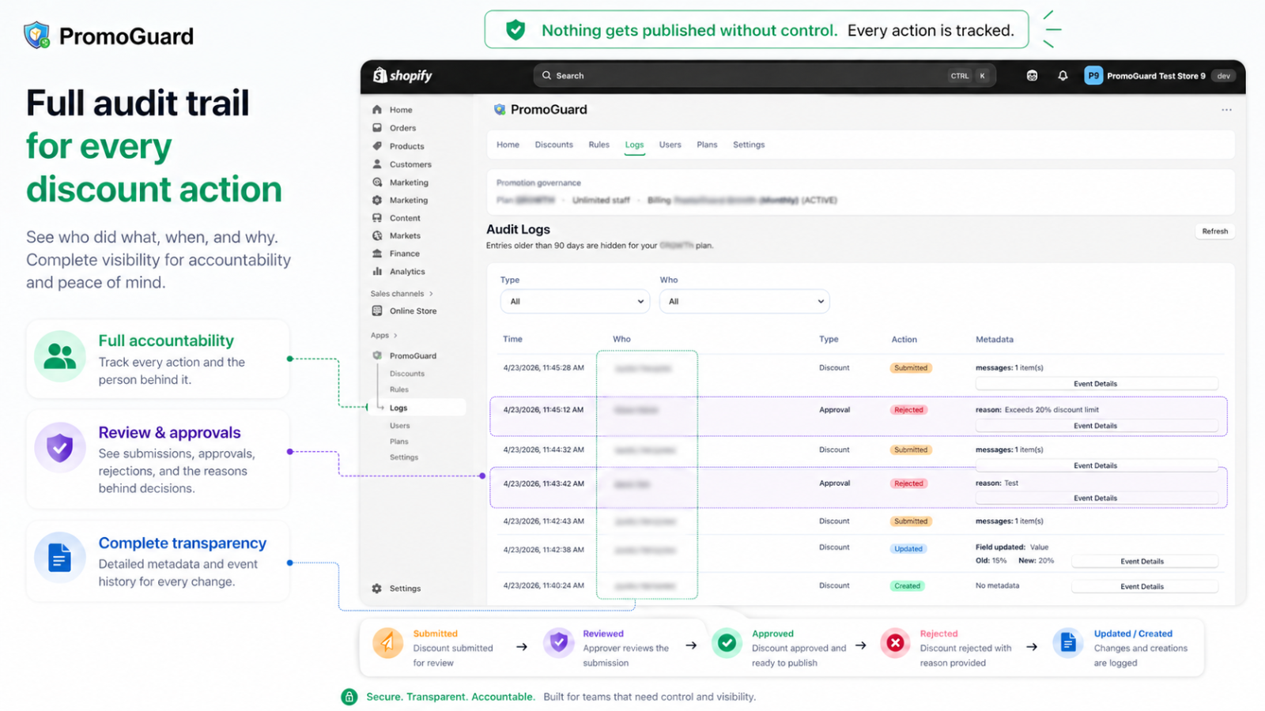
Task: Click the "4/23/2026, 11:42:43 AM" timestamp
Action: click(x=544, y=521)
